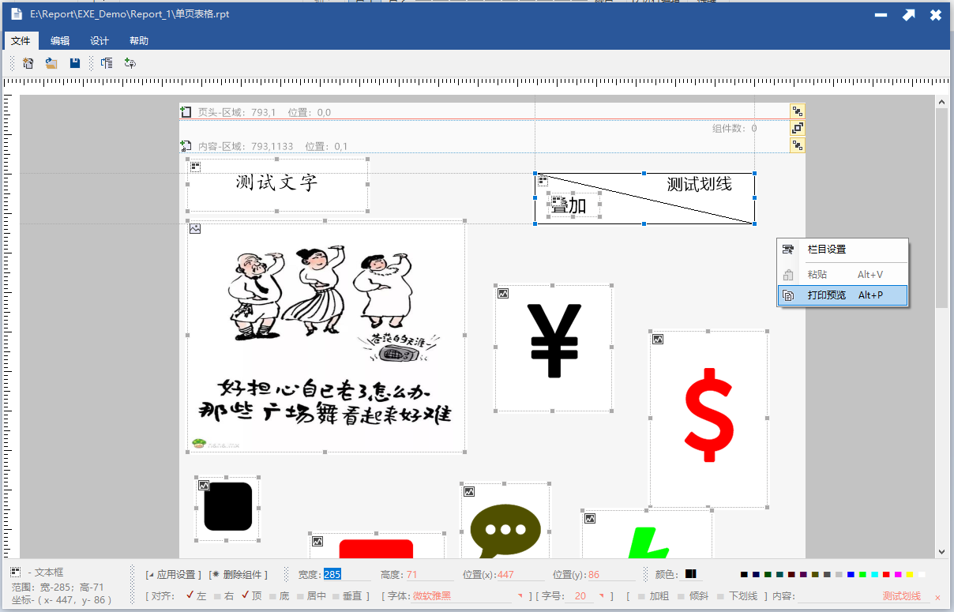This screenshot has height=612, width=954.
Task: Click the add icon beside 页头-区域
Action: tap(186, 112)
